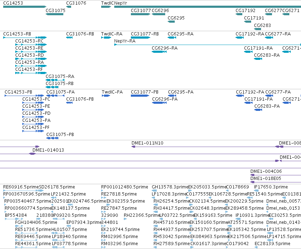Select transcript CG31075-RA
Screen dimensions: 301x249
click(x=55, y=80)
